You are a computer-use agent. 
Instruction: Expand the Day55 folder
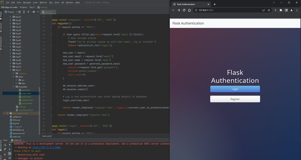(x=10, y=17)
